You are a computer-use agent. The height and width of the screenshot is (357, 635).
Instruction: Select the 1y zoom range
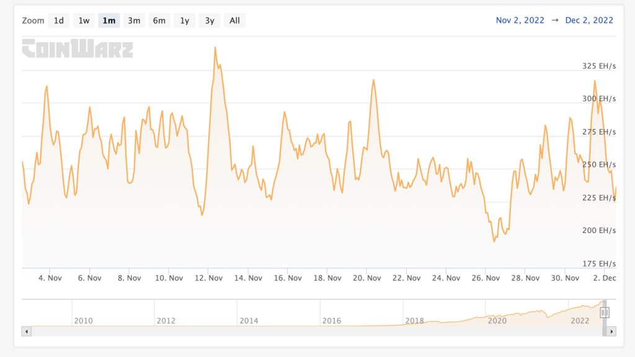tap(184, 20)
